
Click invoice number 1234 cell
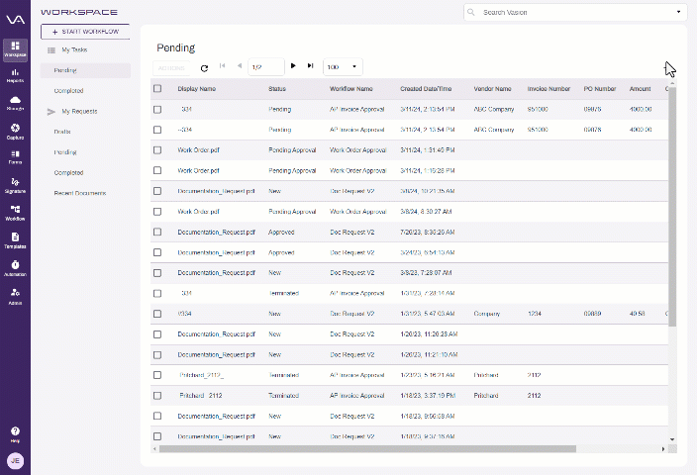(535, 314)
